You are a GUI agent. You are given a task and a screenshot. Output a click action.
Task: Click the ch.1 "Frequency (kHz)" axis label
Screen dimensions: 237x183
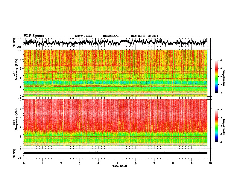16,70
